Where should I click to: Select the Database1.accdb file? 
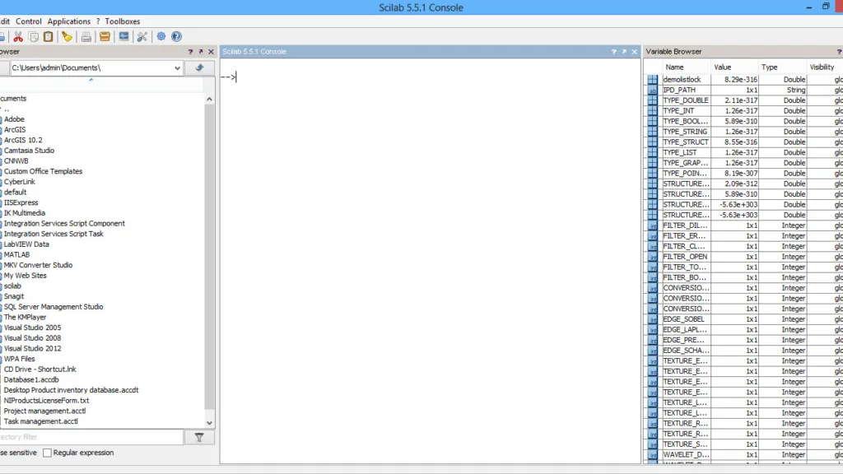(31, 380)
